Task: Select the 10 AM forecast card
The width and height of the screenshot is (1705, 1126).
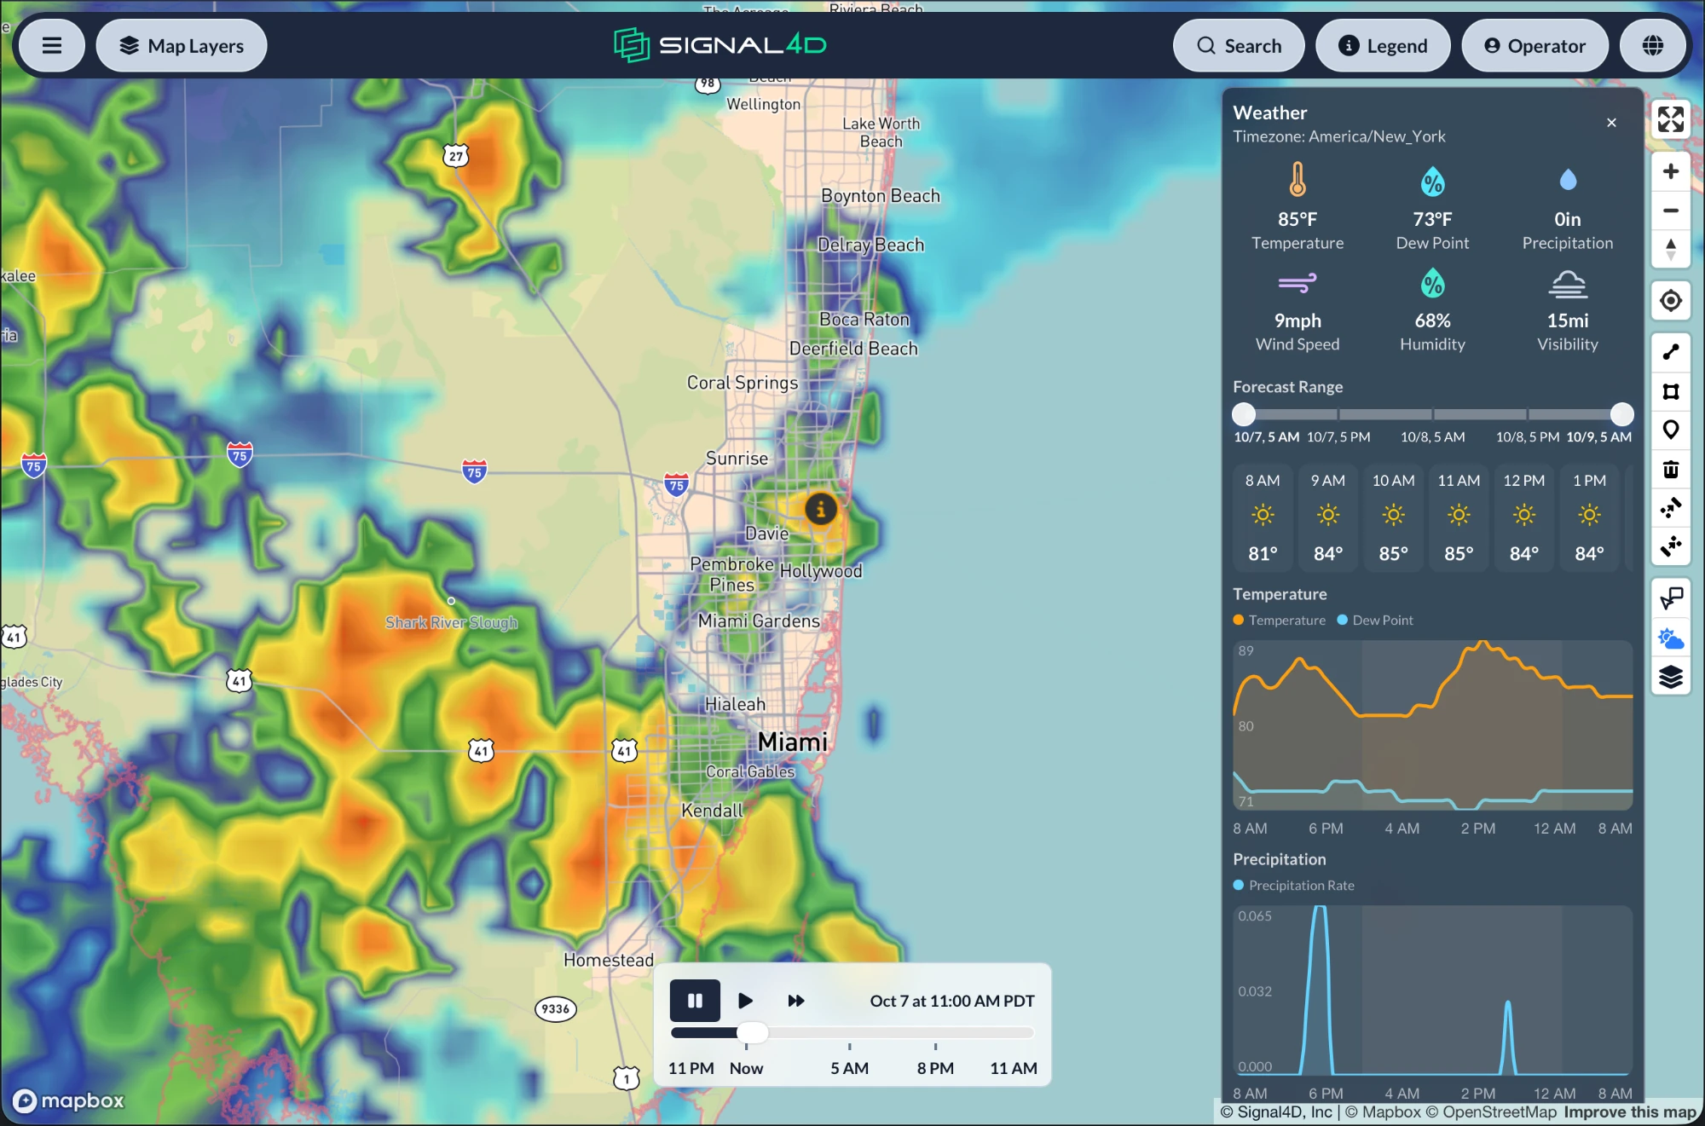Action: [1393, 517]
